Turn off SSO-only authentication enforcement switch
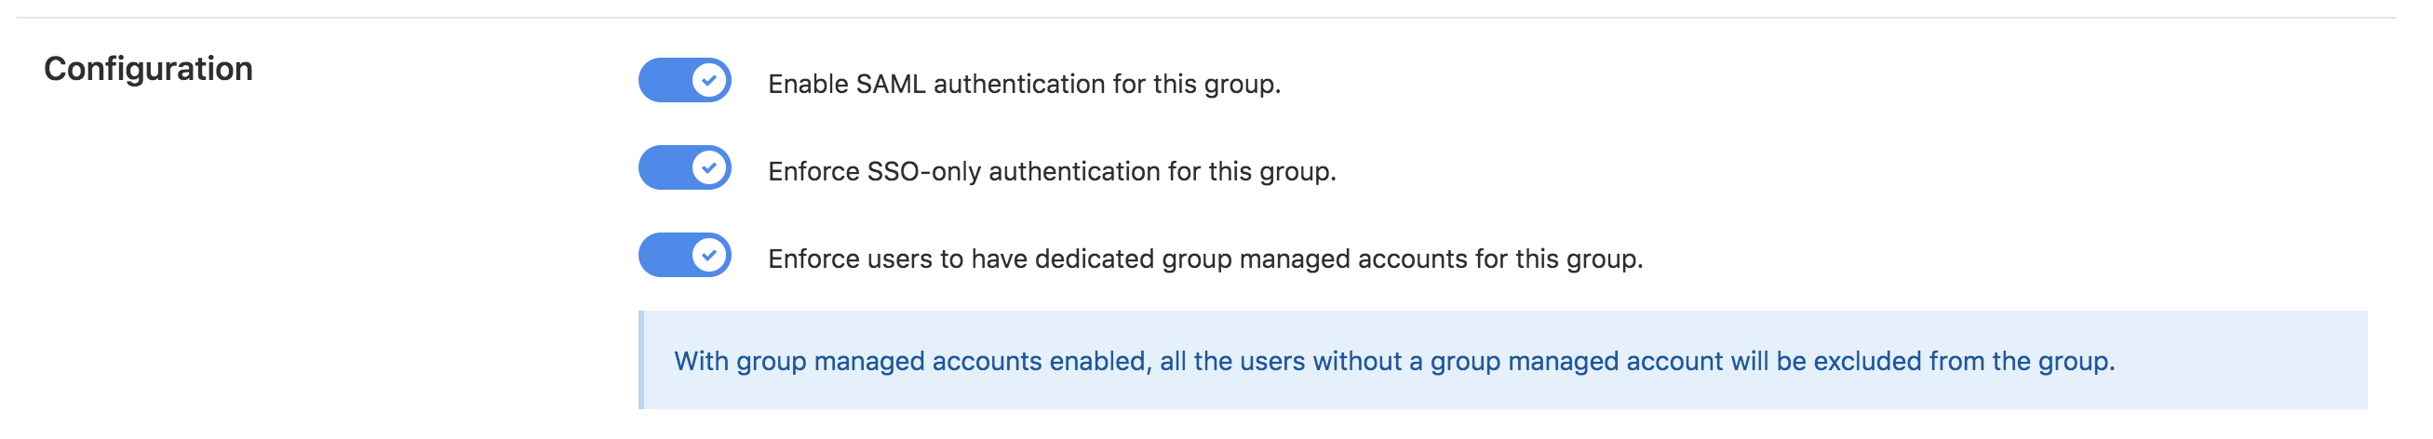The width and height of the screenshot is (2433, 439). [685, 168]
